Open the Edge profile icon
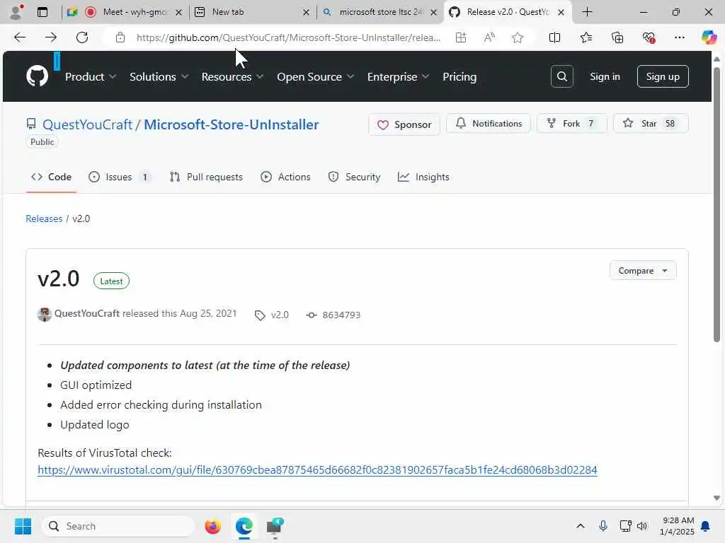Viewport: 725px width, 543px height. point(17,11)
